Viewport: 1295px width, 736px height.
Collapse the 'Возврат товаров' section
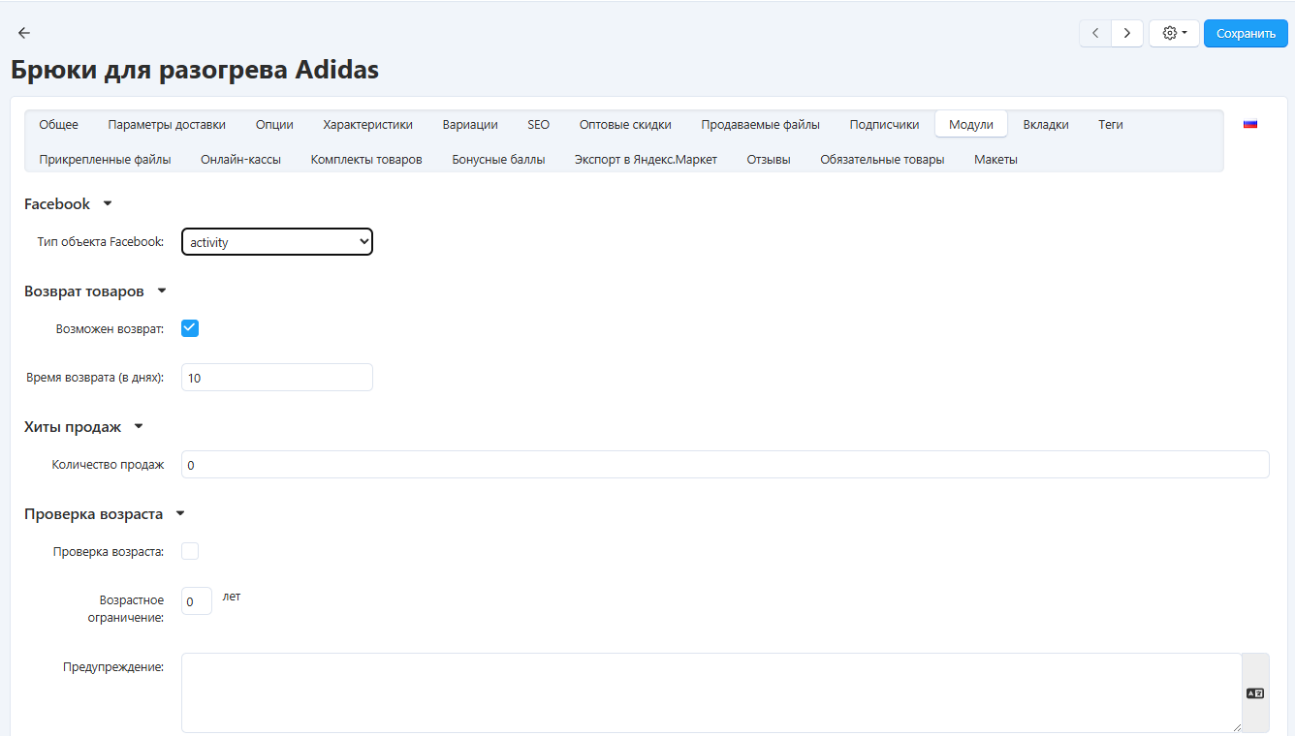pyautogui.click(x=162, y=291)
